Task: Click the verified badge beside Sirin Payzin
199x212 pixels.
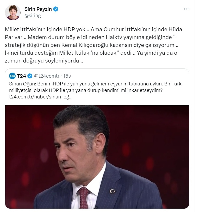Action: pos(55,9)
